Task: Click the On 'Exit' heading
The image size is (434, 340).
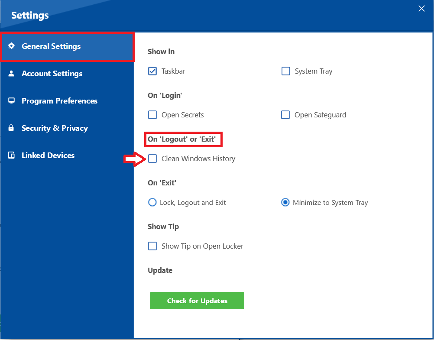Action: (162, 183)
